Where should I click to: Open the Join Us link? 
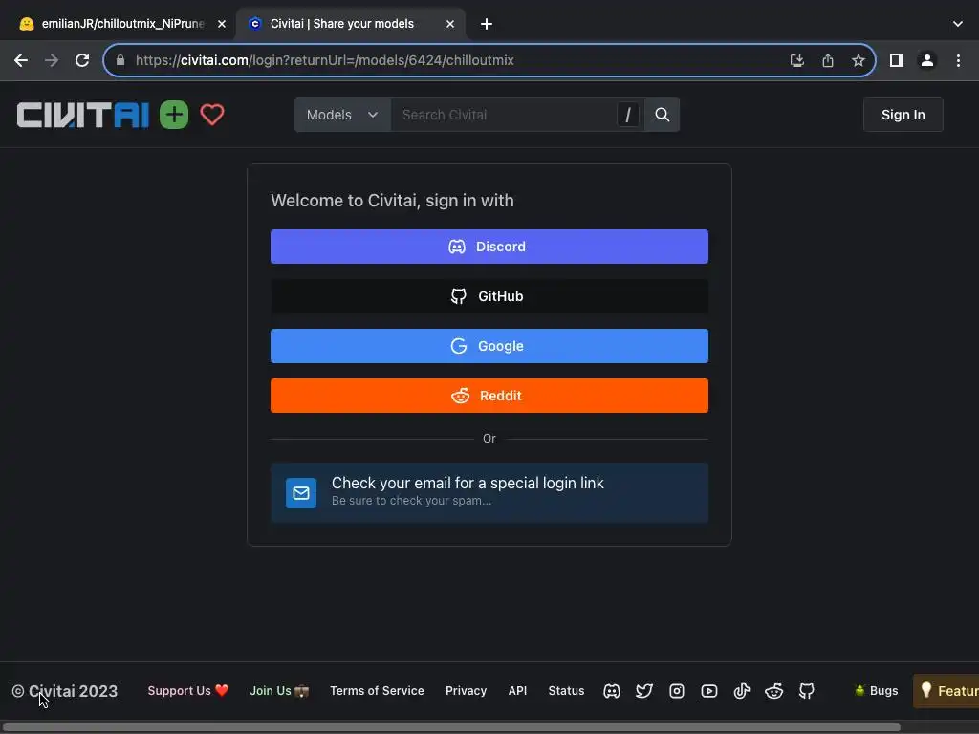point(279,691)
